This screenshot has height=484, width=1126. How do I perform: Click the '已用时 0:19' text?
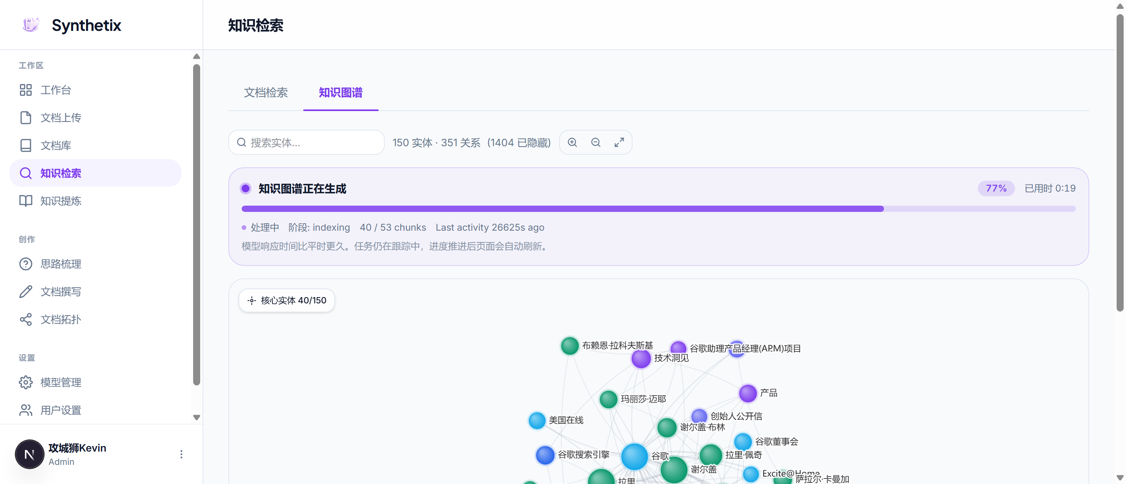[x=1050, y=188]
